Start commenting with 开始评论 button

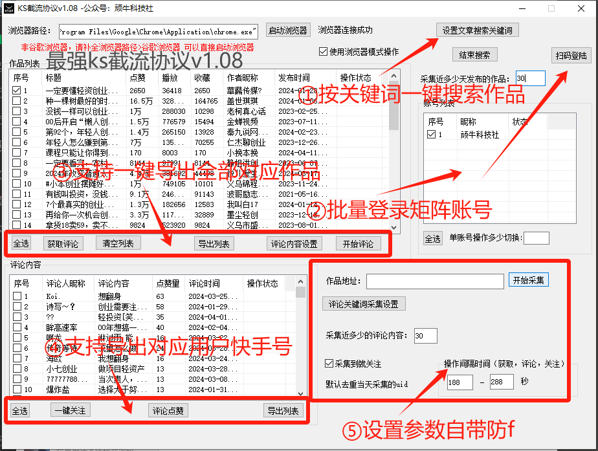[358, 244]
